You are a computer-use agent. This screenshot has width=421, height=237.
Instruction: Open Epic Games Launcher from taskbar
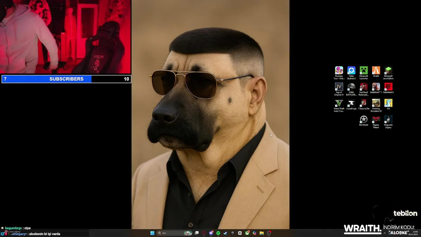click(x=233, y=233)
